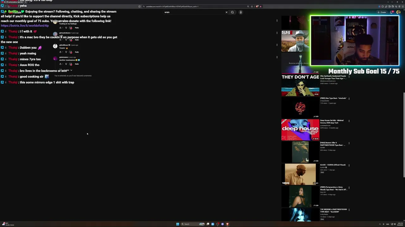Click the chat message 'Asus ROG tho'
The height and width of the screenshot is (227, 405).
[x=29, y=65]
